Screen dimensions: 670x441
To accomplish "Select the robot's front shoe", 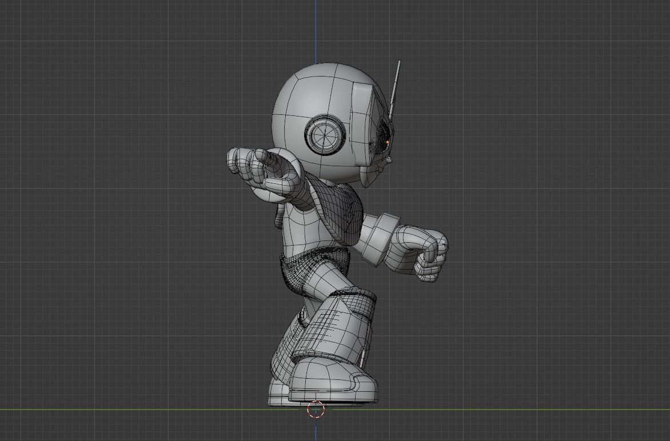I will tap(333, 380).
